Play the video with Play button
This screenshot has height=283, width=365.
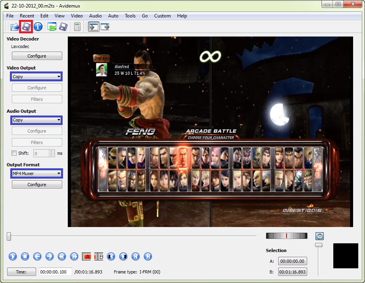[13, 256]
